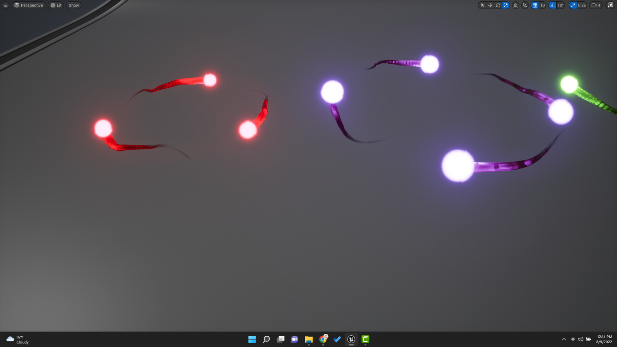Open the Show flags dropdown
617x347 pixels.
click(x=73, y=5)
